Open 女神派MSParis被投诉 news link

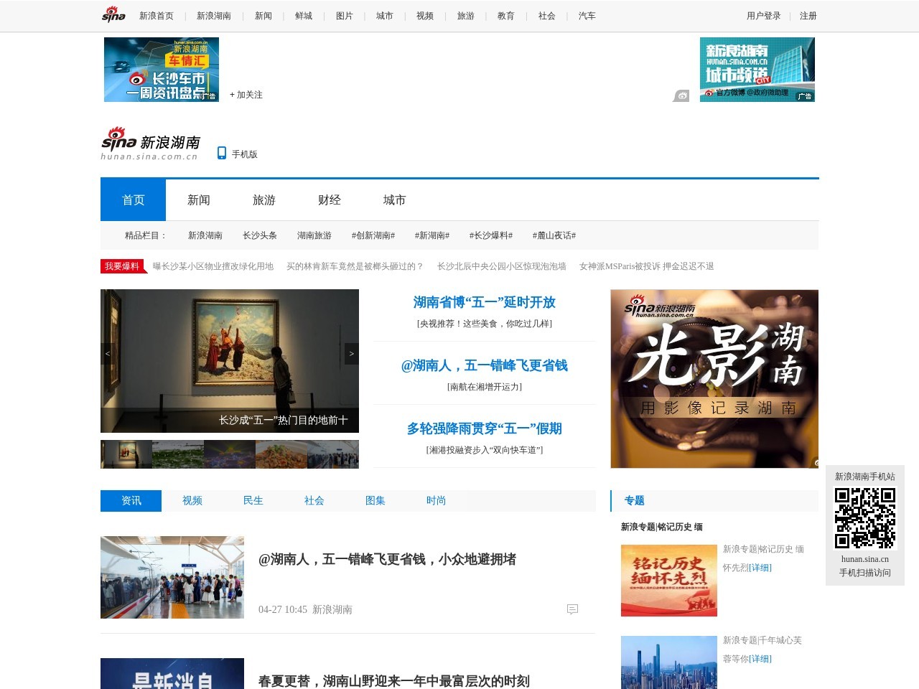tap(647, 266)
